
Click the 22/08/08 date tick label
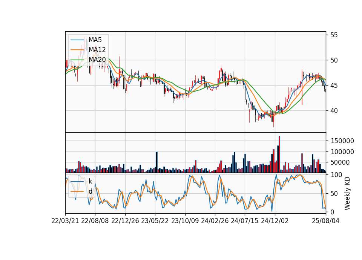tap(95, 221)
